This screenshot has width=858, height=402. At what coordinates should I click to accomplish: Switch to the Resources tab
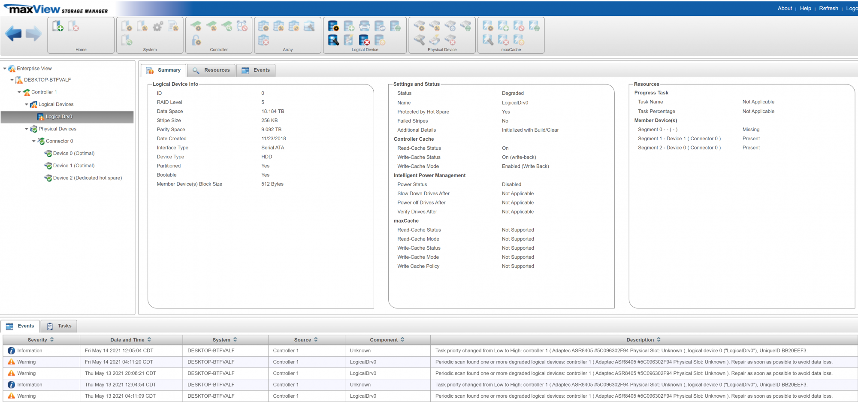coord(211,70)
